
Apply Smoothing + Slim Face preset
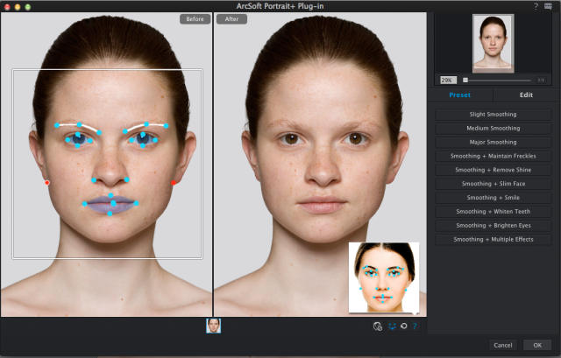(x=493, y=184)
